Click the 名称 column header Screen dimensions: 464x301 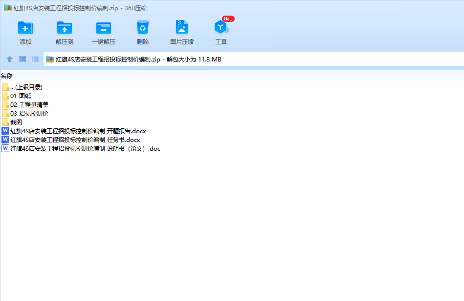tap(6, 76)
